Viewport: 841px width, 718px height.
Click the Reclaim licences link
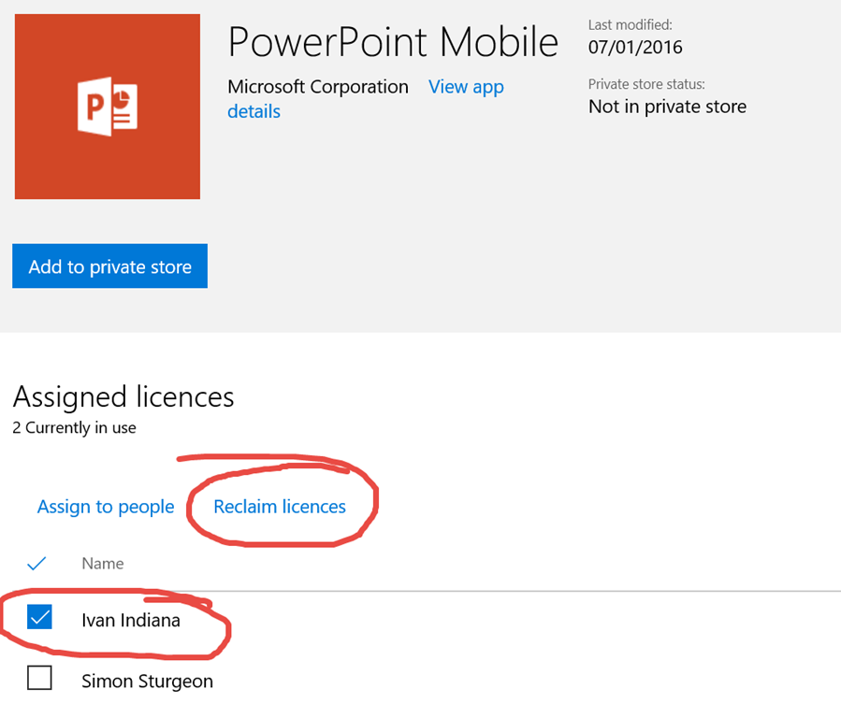pos(280,507)
